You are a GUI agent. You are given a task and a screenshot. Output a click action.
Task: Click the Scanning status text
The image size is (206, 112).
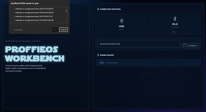click(x=19, y=30)
